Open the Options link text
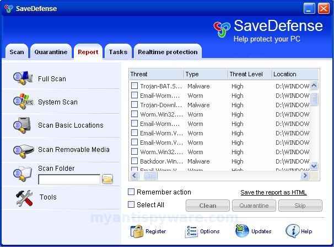This screenshot has height=247, width=334. (x=210, y=232)
